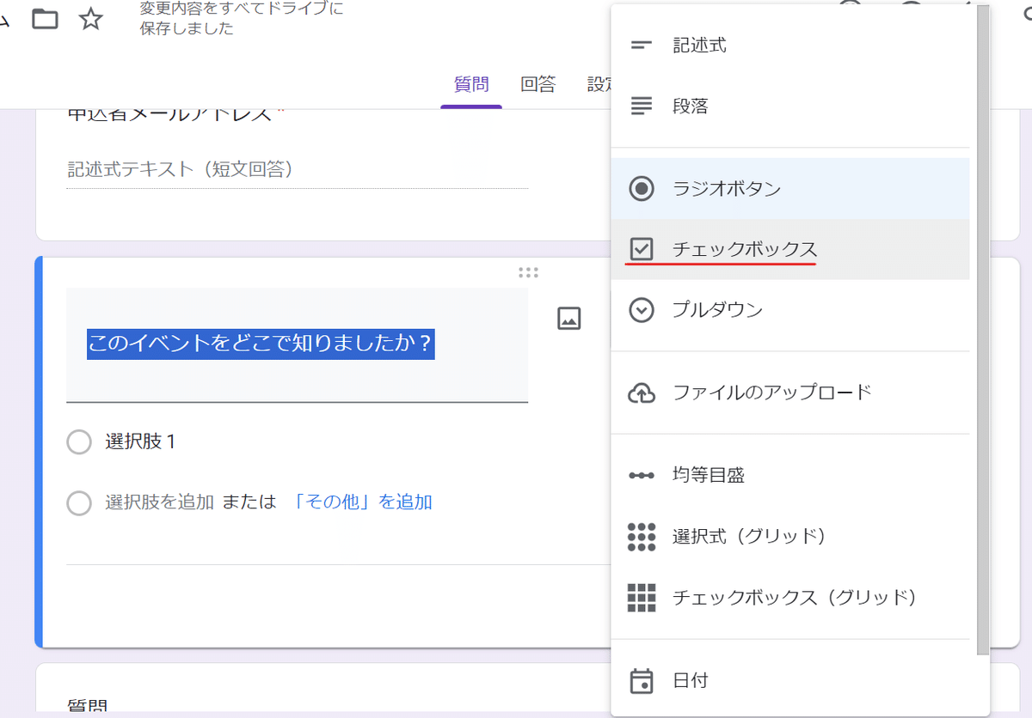Click the 選択肢 1 option text

click(141, 441)
